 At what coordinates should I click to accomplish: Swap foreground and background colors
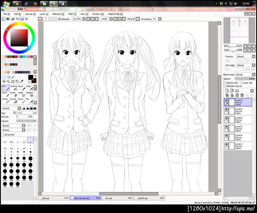(35, 76)
